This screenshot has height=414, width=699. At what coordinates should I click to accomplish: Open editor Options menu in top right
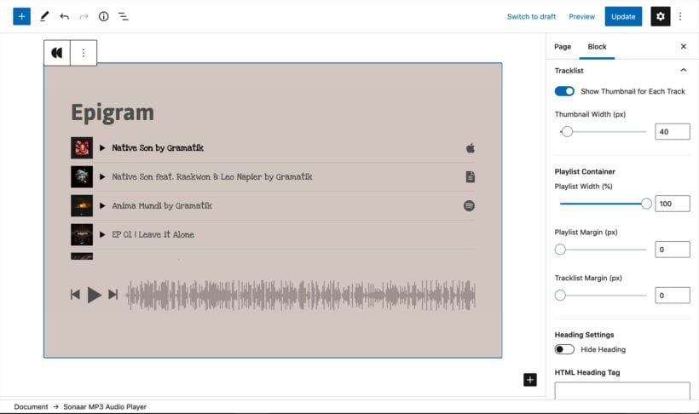(680, 16)
